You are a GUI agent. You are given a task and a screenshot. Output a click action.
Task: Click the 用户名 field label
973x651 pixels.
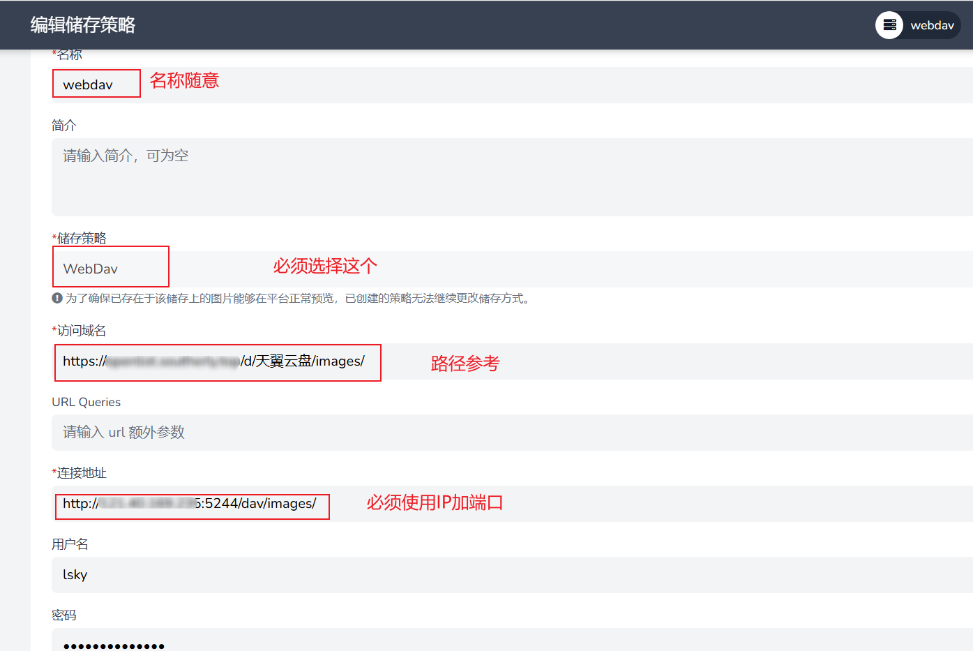[x=70, y=544]
